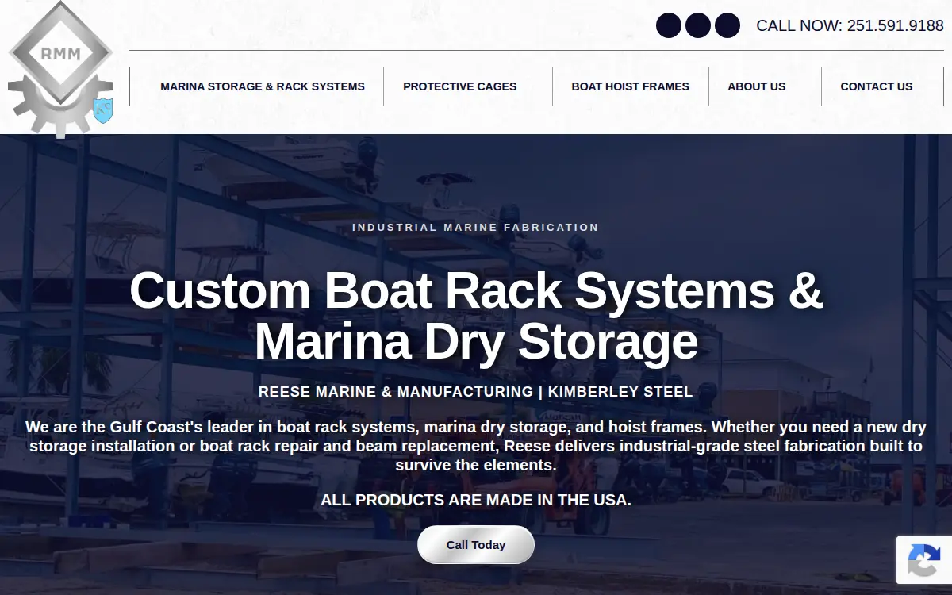Click All Products Are Made in the USA text
The height and width of the screenshot is (595, 952).
coord(476,501)
